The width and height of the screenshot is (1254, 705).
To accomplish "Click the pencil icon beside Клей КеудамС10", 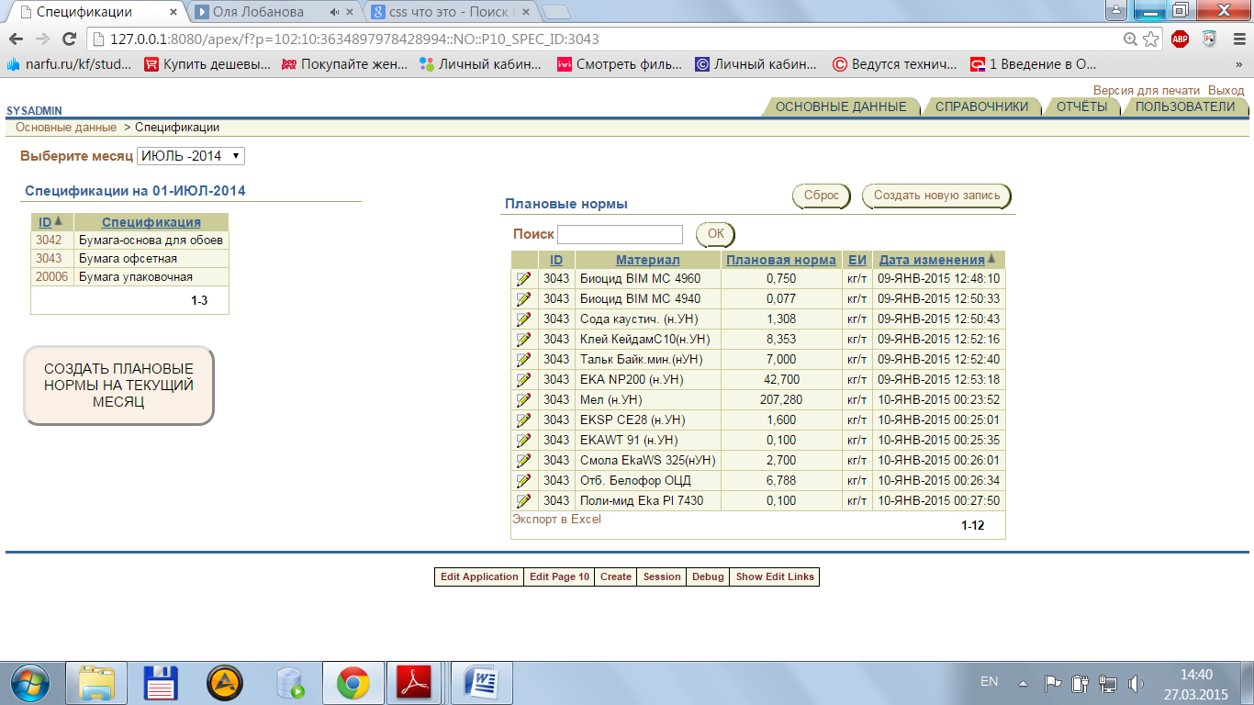I will pyautogui.click(x=524, y=339).
